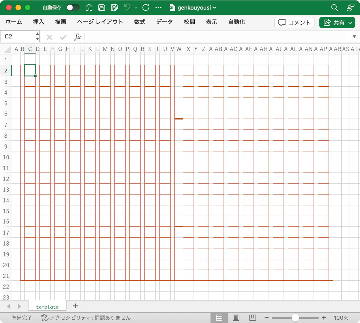Switch to Page Break Preview view
The image size is (360, 323).
point(252,318)
